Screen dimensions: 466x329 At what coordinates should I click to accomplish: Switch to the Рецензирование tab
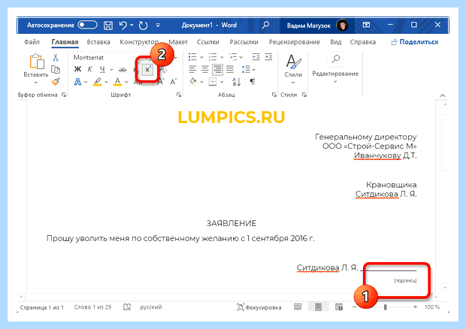[294, 42]
